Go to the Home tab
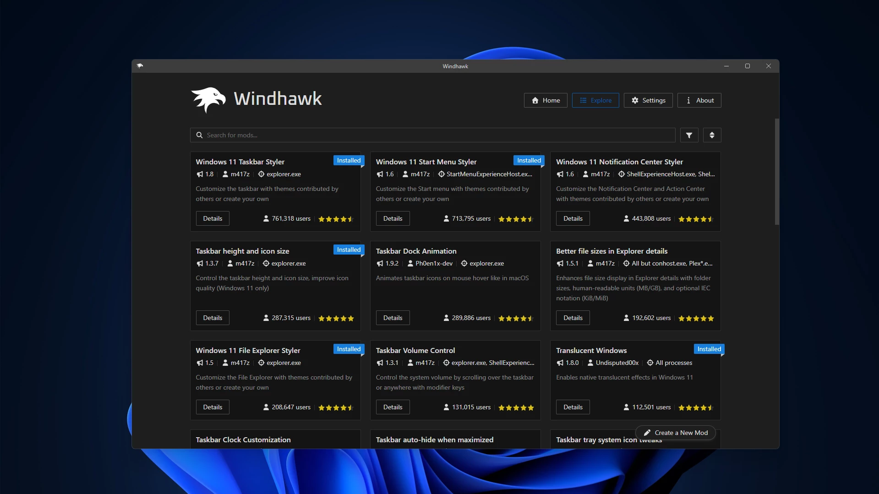The image size is (879, 494). click(x=546, y=100)
